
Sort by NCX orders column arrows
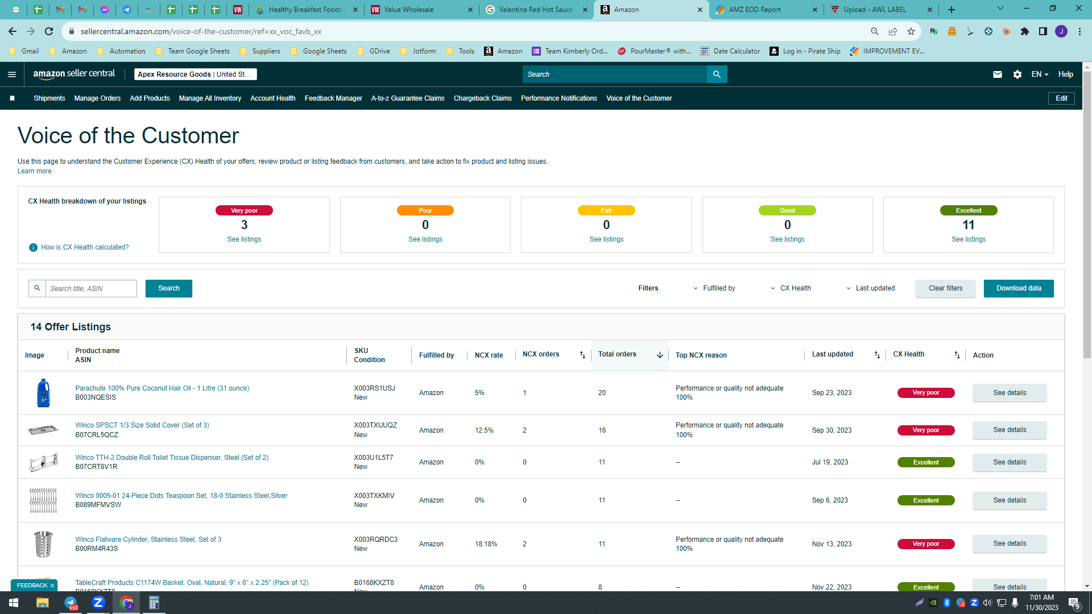point(582,355)
